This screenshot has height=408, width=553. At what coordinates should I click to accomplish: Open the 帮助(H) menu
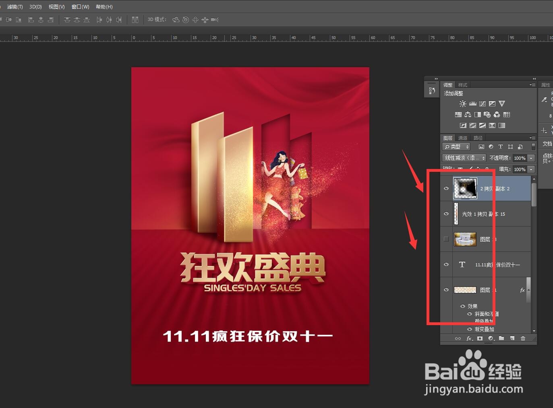coord(104,7)
